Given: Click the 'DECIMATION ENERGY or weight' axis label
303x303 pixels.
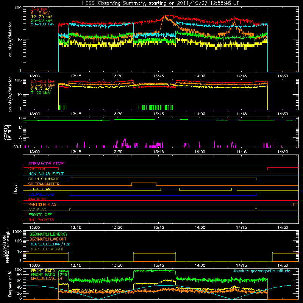Looking at the screenshot, I should coord(6,246).
